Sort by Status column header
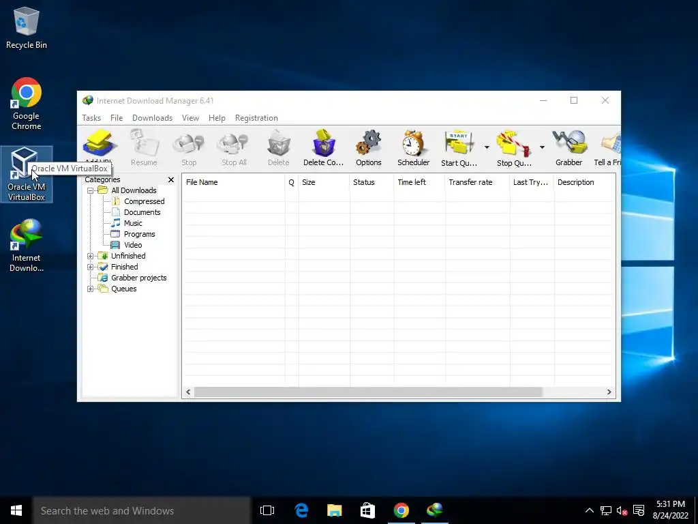 tap(371, 182)
